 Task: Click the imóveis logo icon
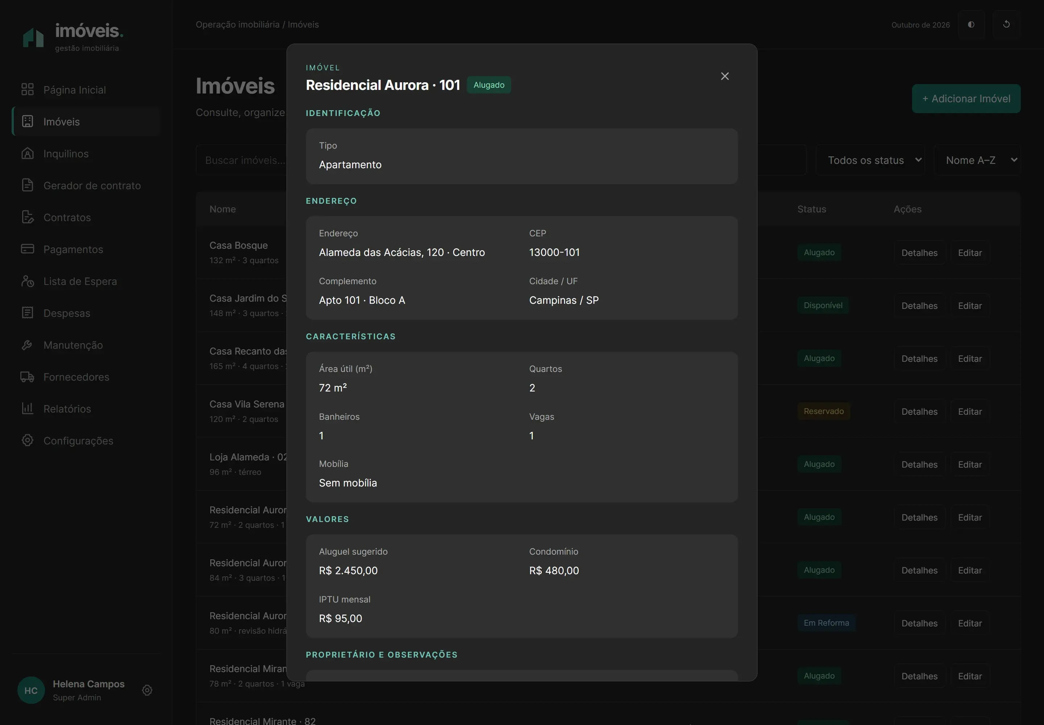[34, 37]
